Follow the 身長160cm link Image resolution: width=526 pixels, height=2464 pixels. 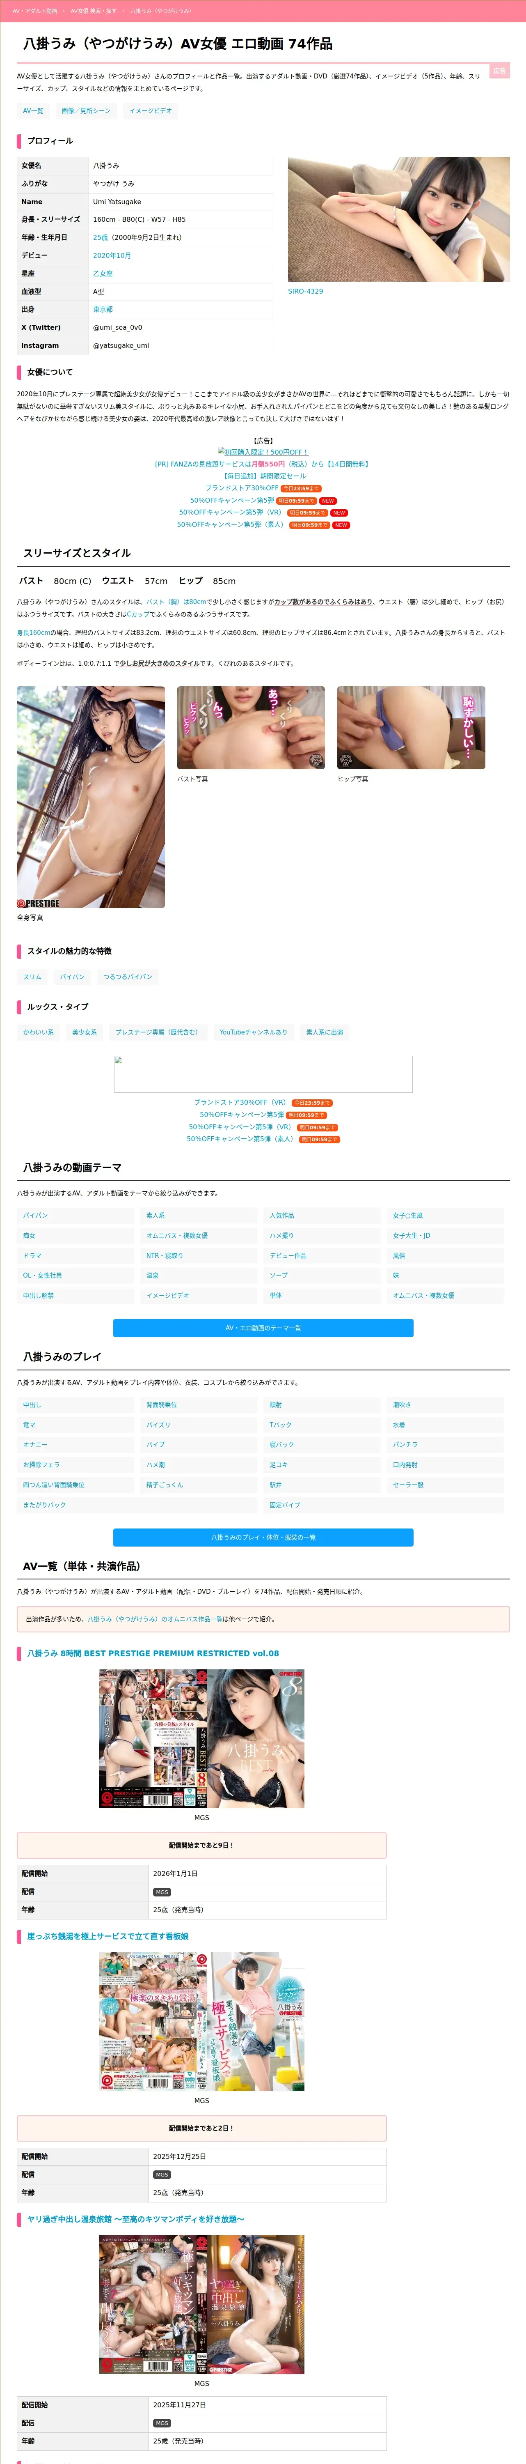34,633
